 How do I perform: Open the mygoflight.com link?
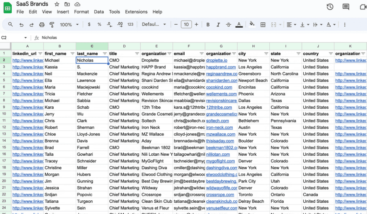[x=220, y=161]
